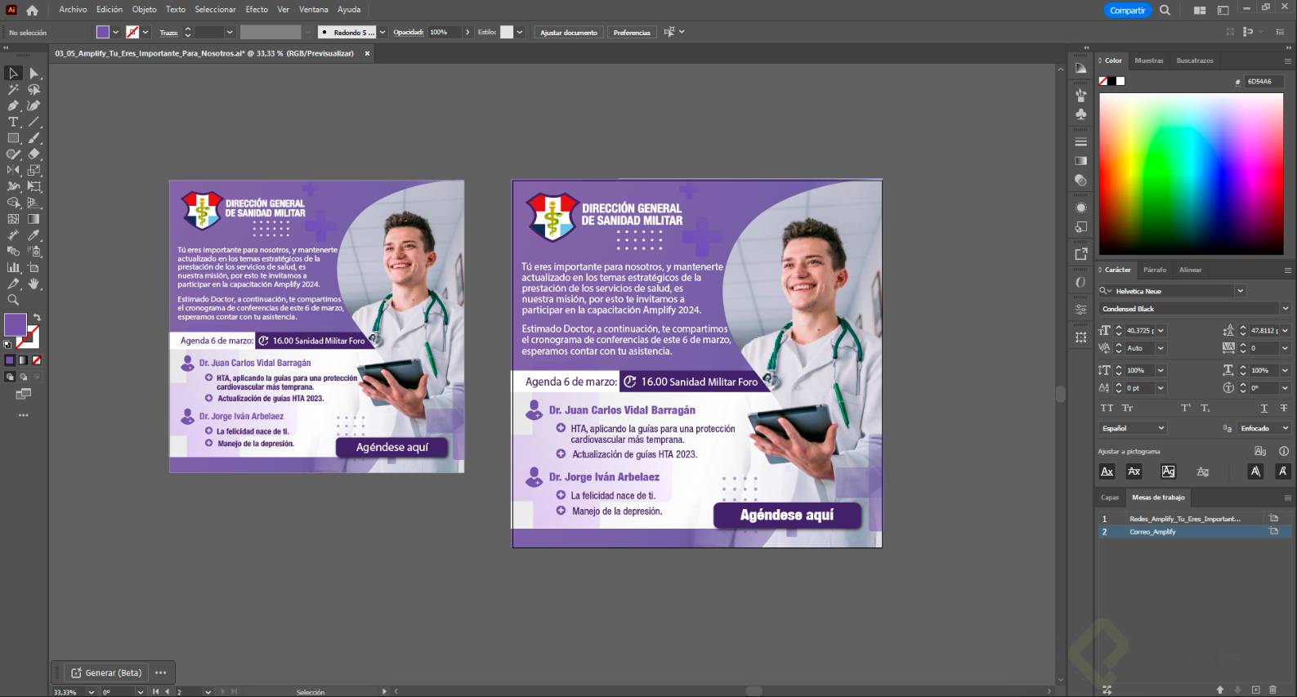Swap fill and stroke colors

[37, 318]
